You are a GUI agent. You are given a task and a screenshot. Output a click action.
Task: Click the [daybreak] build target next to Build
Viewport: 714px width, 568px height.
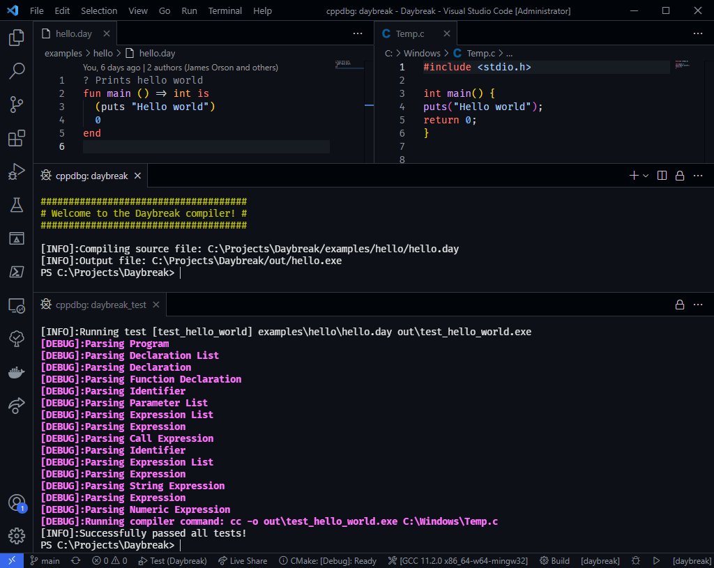click(x=600, y=561)
